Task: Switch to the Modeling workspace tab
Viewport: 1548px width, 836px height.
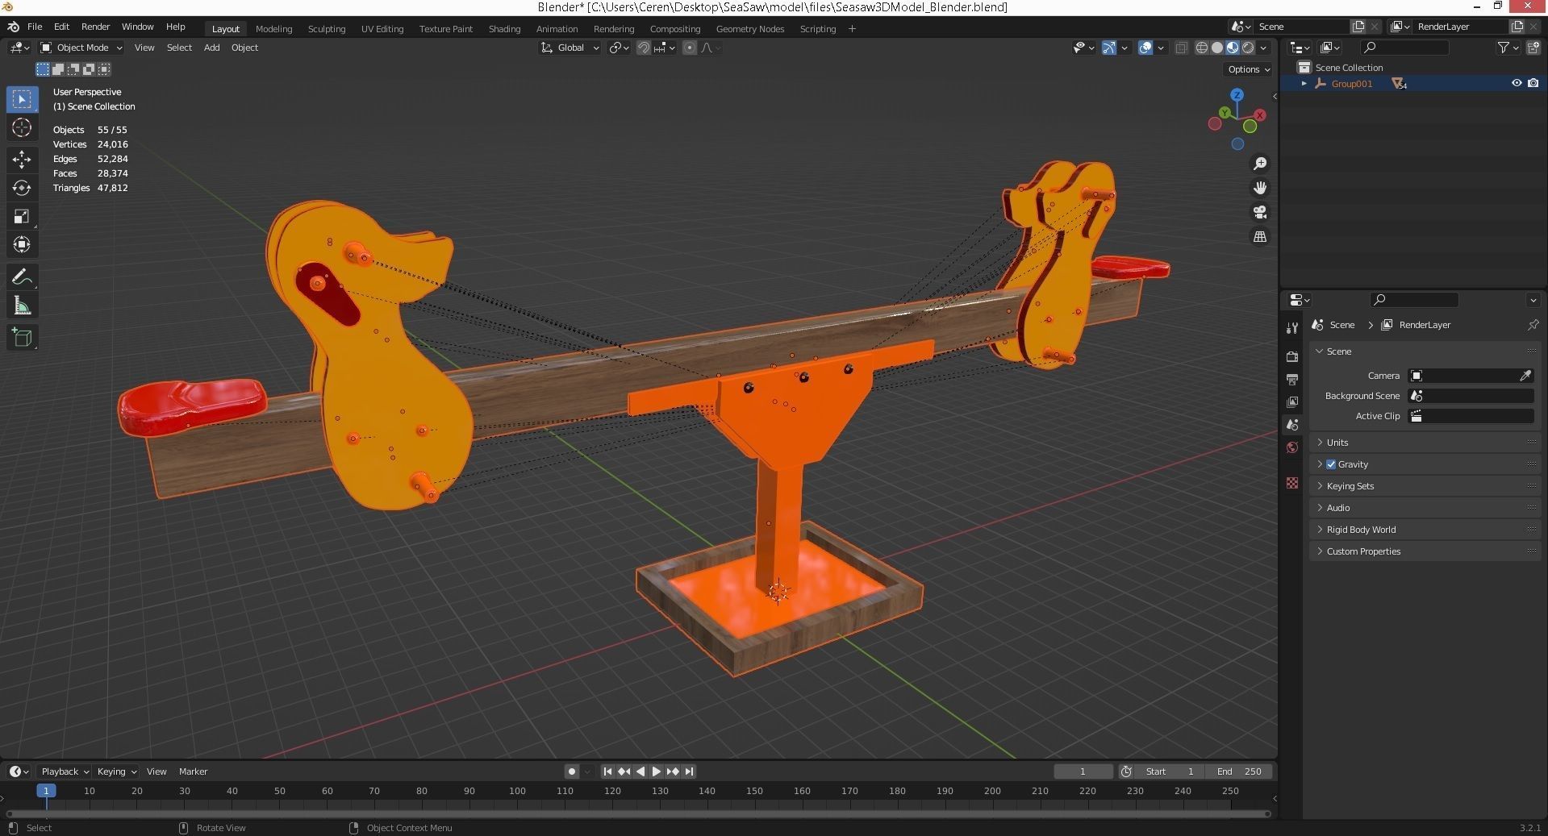Action: coord(273,28)
